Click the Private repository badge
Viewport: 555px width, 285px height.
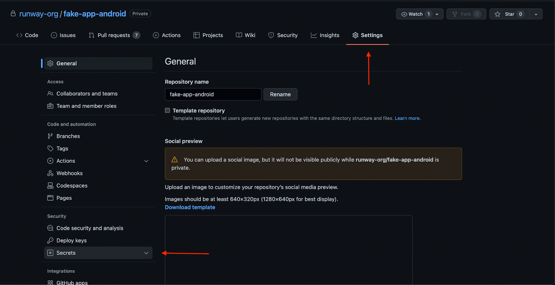(140, 14)
